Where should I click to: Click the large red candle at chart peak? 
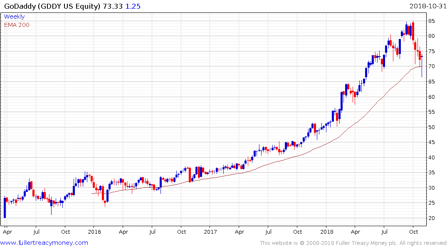coord(413,31)
